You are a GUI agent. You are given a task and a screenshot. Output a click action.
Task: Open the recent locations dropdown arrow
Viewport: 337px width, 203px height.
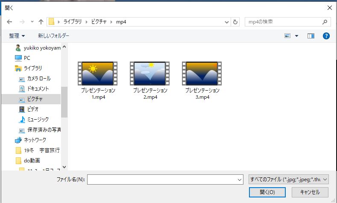pos(32,22)
